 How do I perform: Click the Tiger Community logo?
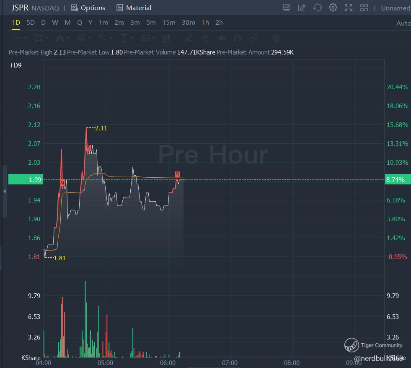point(352,345)
